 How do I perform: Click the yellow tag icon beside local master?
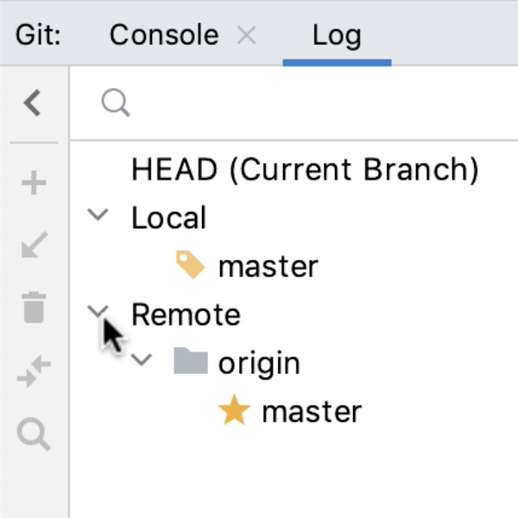(190, 266)
